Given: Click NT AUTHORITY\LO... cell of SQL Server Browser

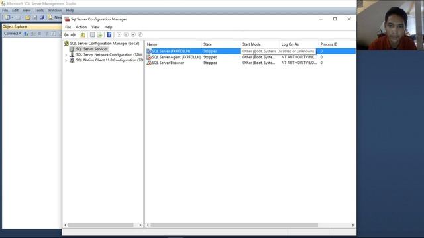Looking at the screenshot, I should (299, 63).
